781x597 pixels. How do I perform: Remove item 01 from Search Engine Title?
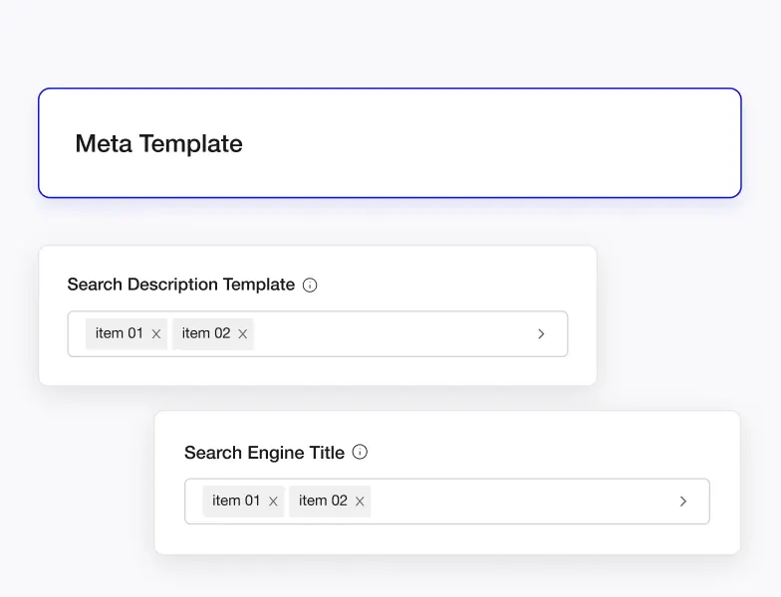[273, 501]
